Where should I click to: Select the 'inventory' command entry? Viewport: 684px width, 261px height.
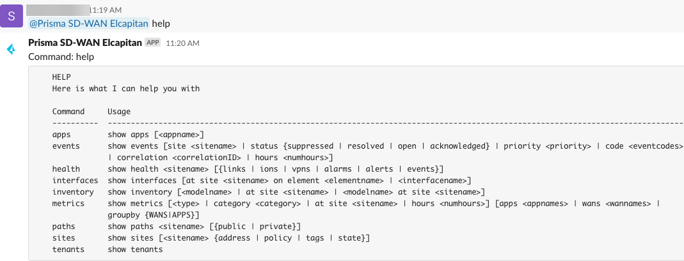click(x=73, y=192)
